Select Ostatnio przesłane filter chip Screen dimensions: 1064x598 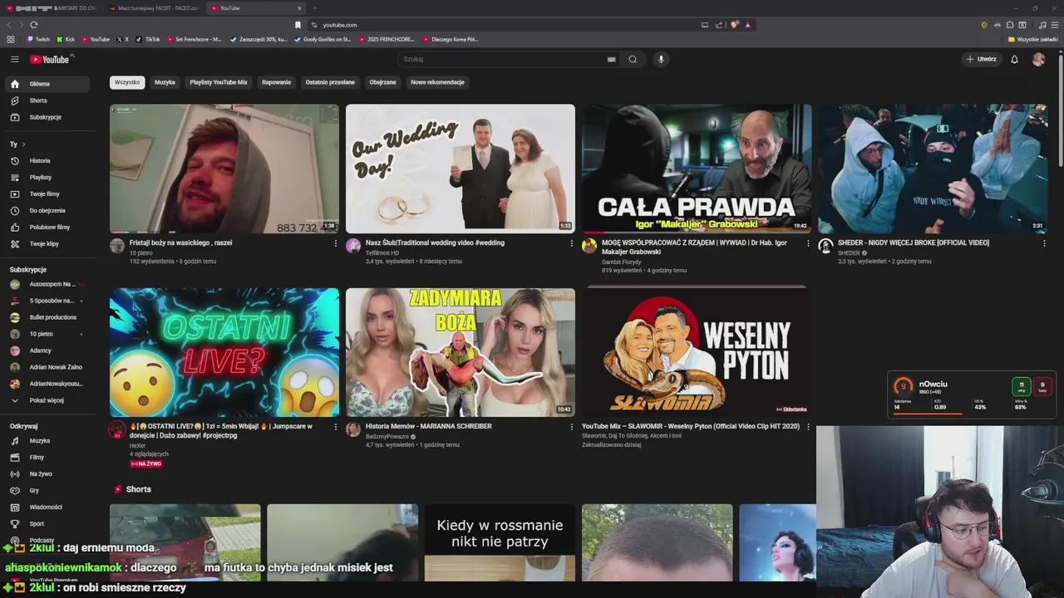pos(330,82)
